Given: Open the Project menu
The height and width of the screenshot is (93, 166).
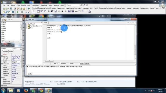Looking at the screenshot, I should [x=24, y=5].
